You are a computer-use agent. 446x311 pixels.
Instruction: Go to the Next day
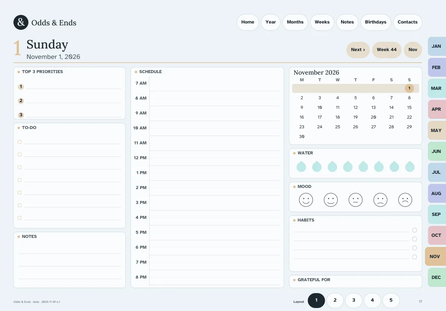[358, 50]
